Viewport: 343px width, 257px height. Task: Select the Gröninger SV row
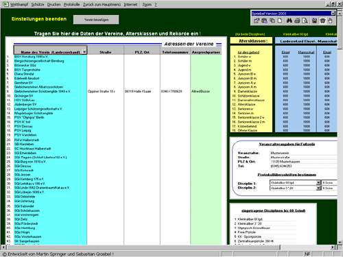tap(50, 96)
